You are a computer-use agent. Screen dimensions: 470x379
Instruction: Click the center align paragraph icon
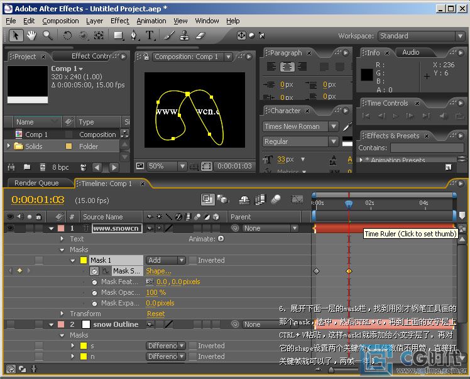tap(287, 67)
